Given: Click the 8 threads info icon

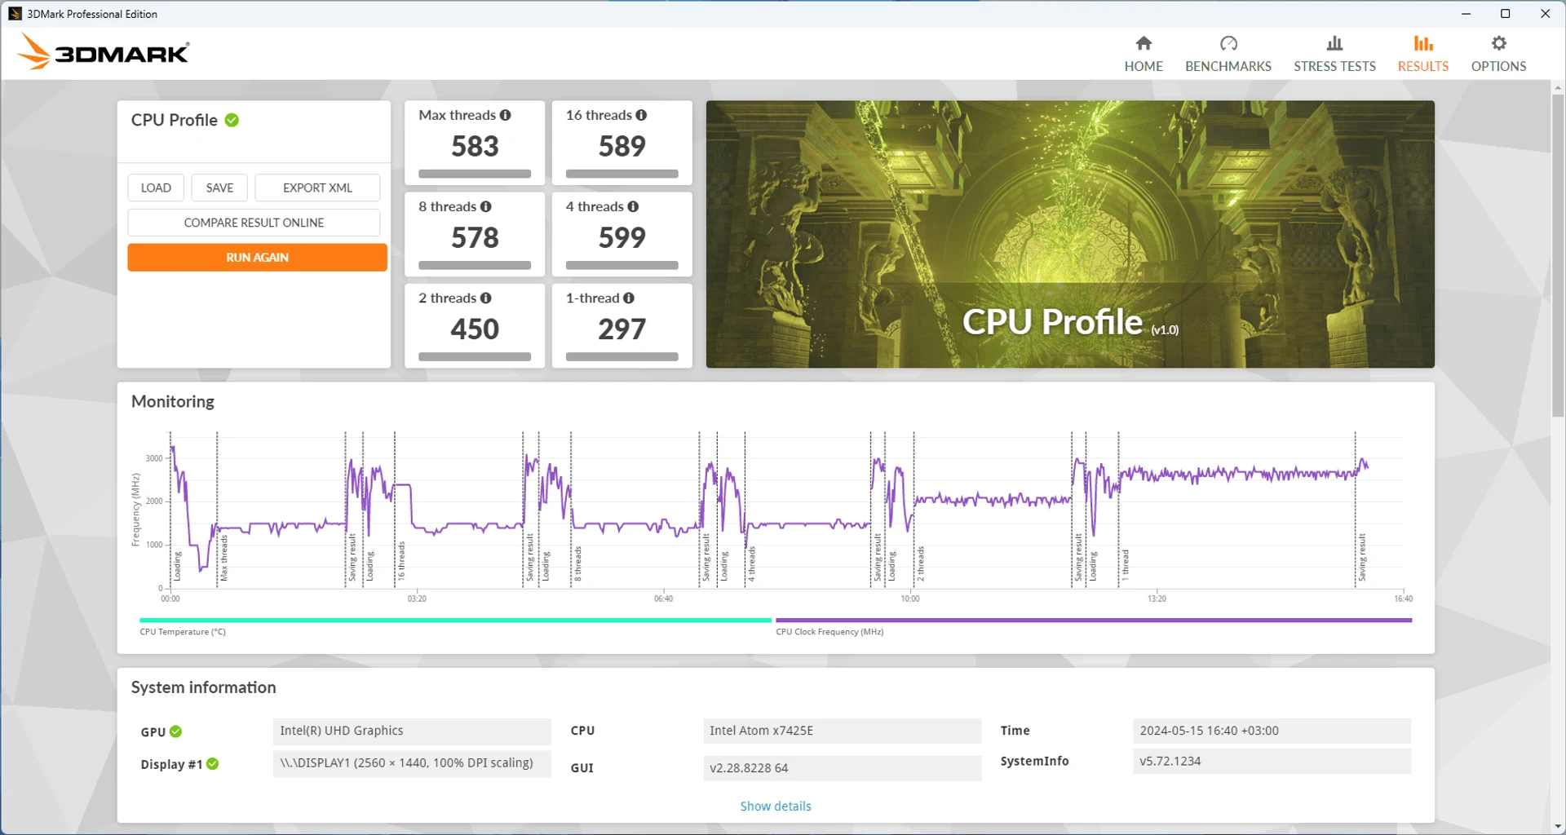Looking at the screenshot, I should pyautogui.click(x=486, y=207).
